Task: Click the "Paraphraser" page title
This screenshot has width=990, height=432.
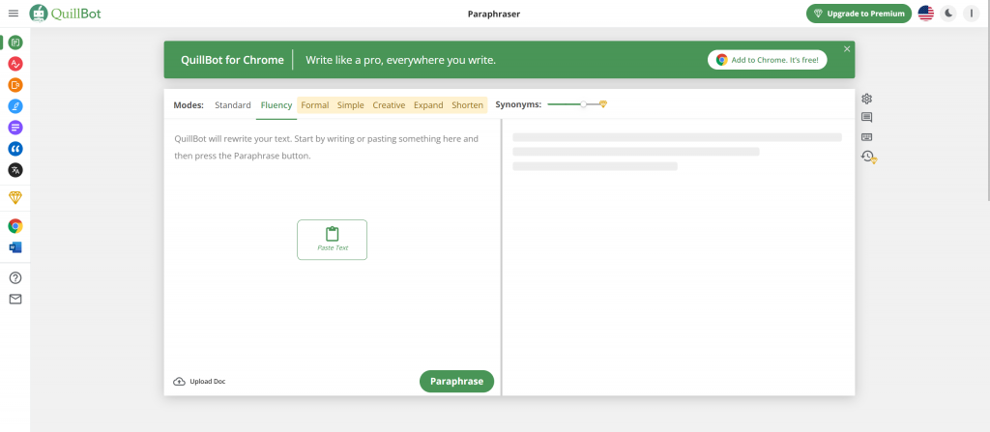Action: (x=494, y=14)
